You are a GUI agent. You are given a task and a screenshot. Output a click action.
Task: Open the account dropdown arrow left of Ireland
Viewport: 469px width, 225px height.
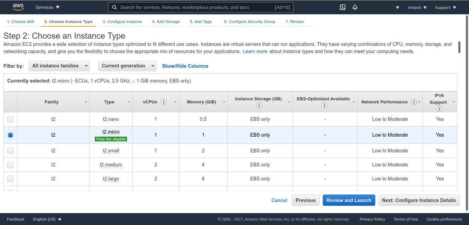[x=398, y=8]
